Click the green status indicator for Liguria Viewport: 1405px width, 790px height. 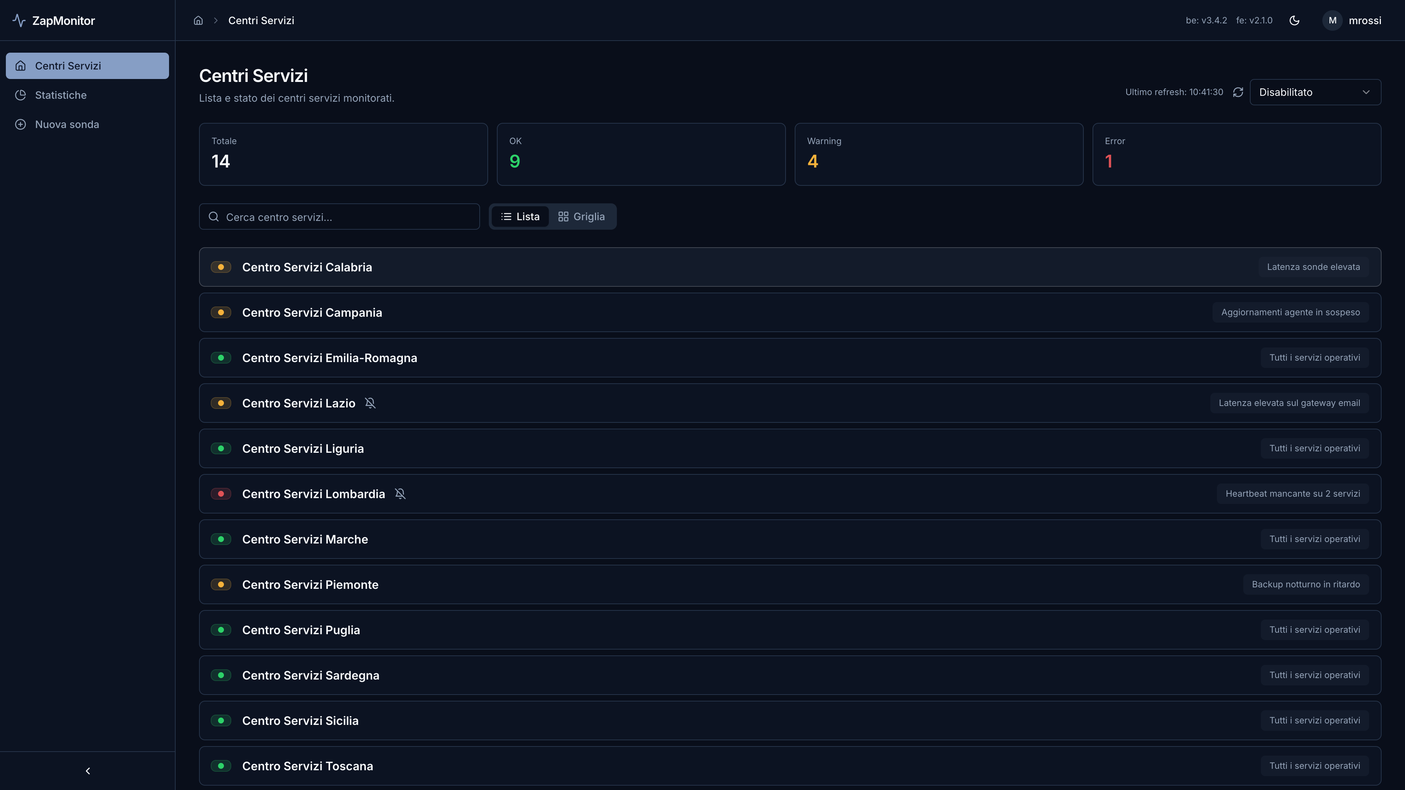click(x=221, y=449)
